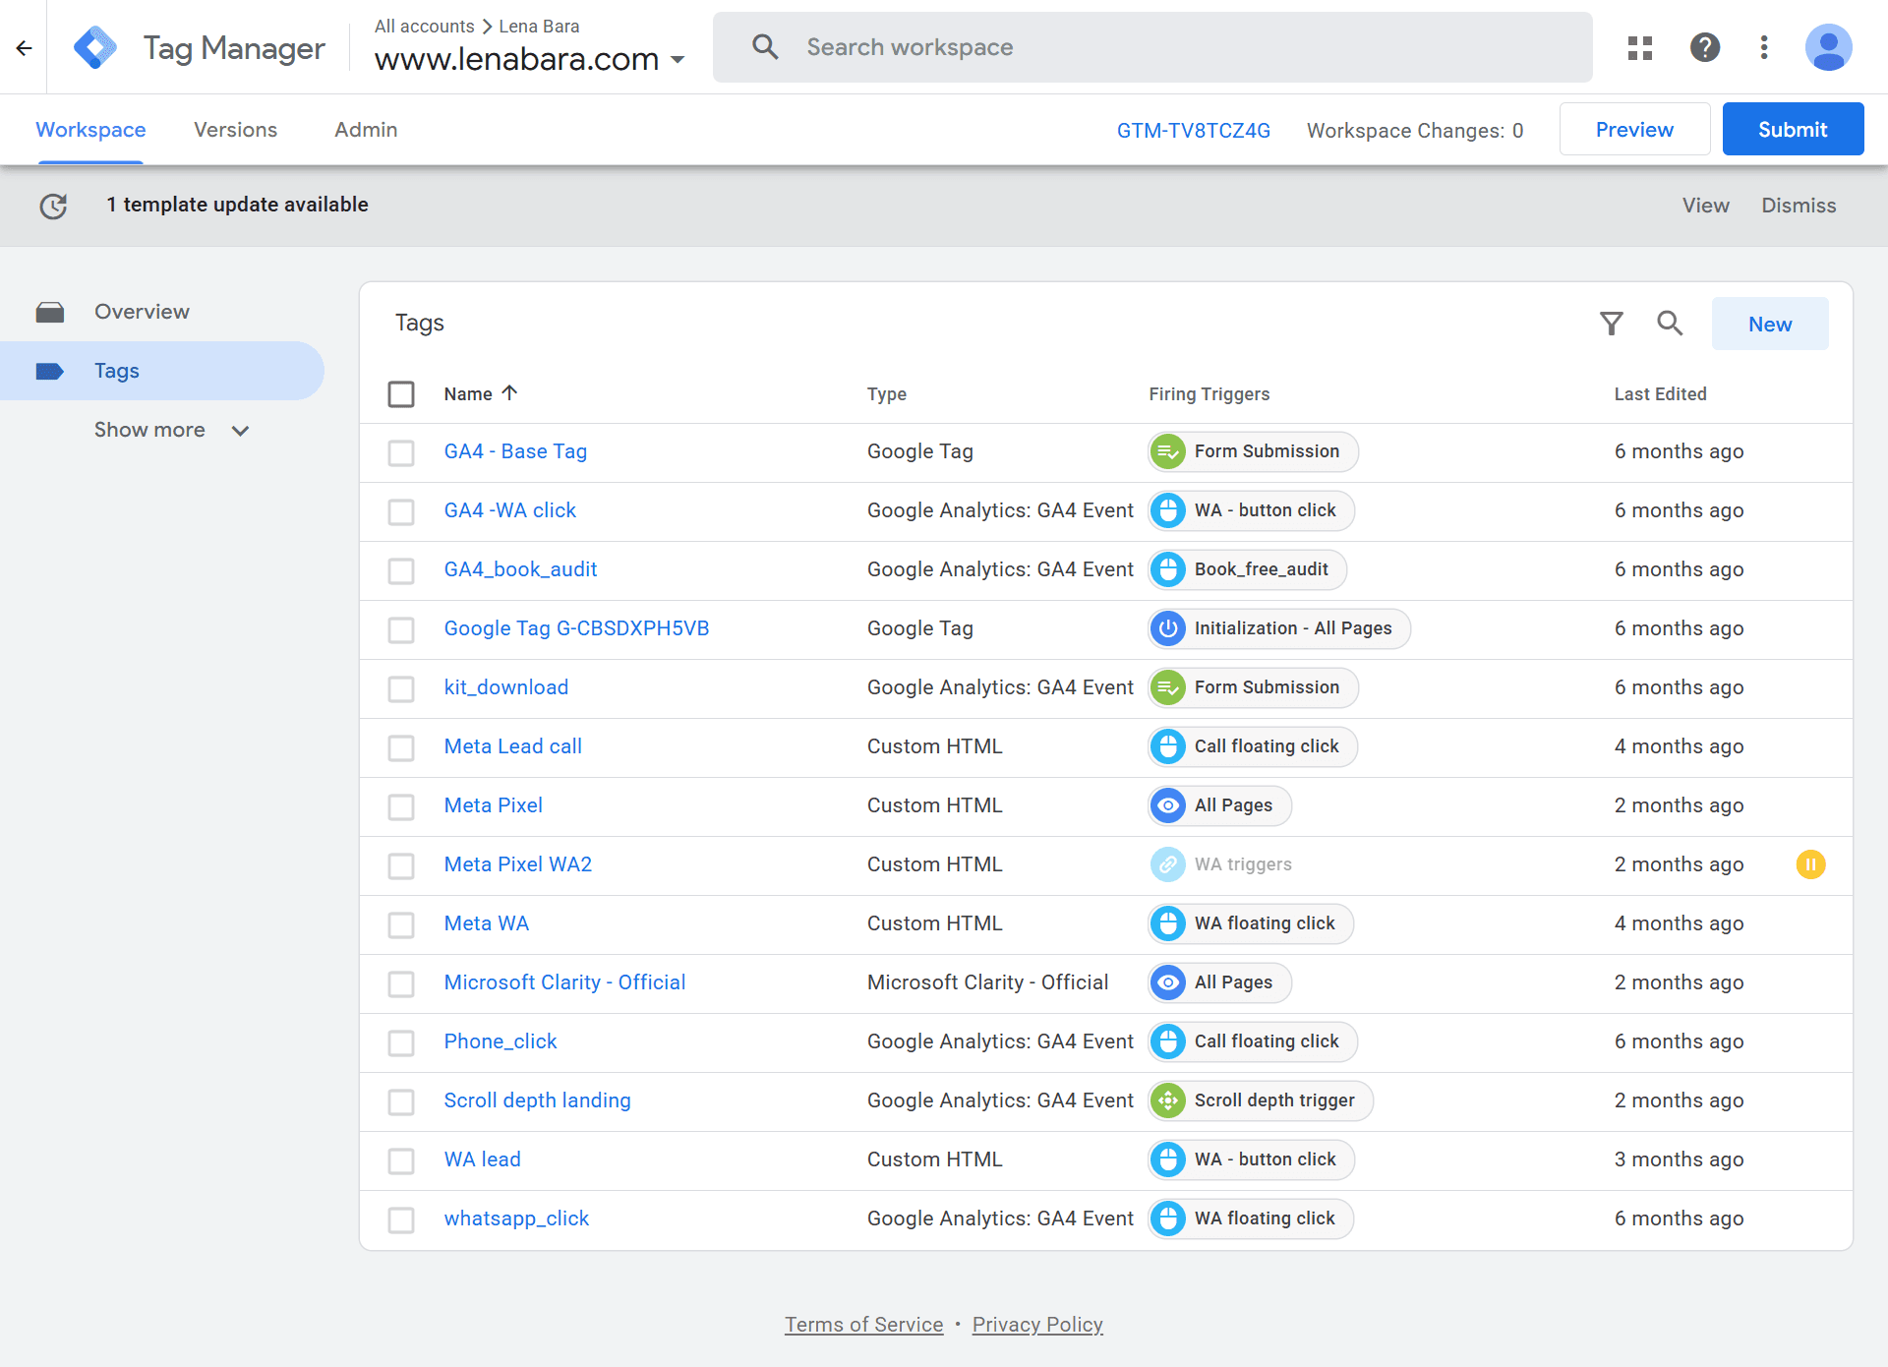Click the search magnifier in Tags panel
Image resolution: width=1888 pixels, height=1367 pixels.
[1670, 324]
